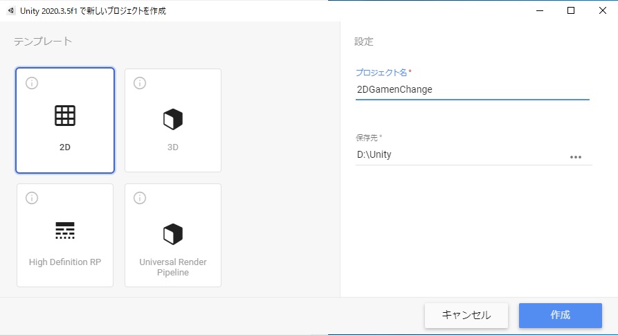
Task: Click the 作成 create button
Action: (561, 316)
